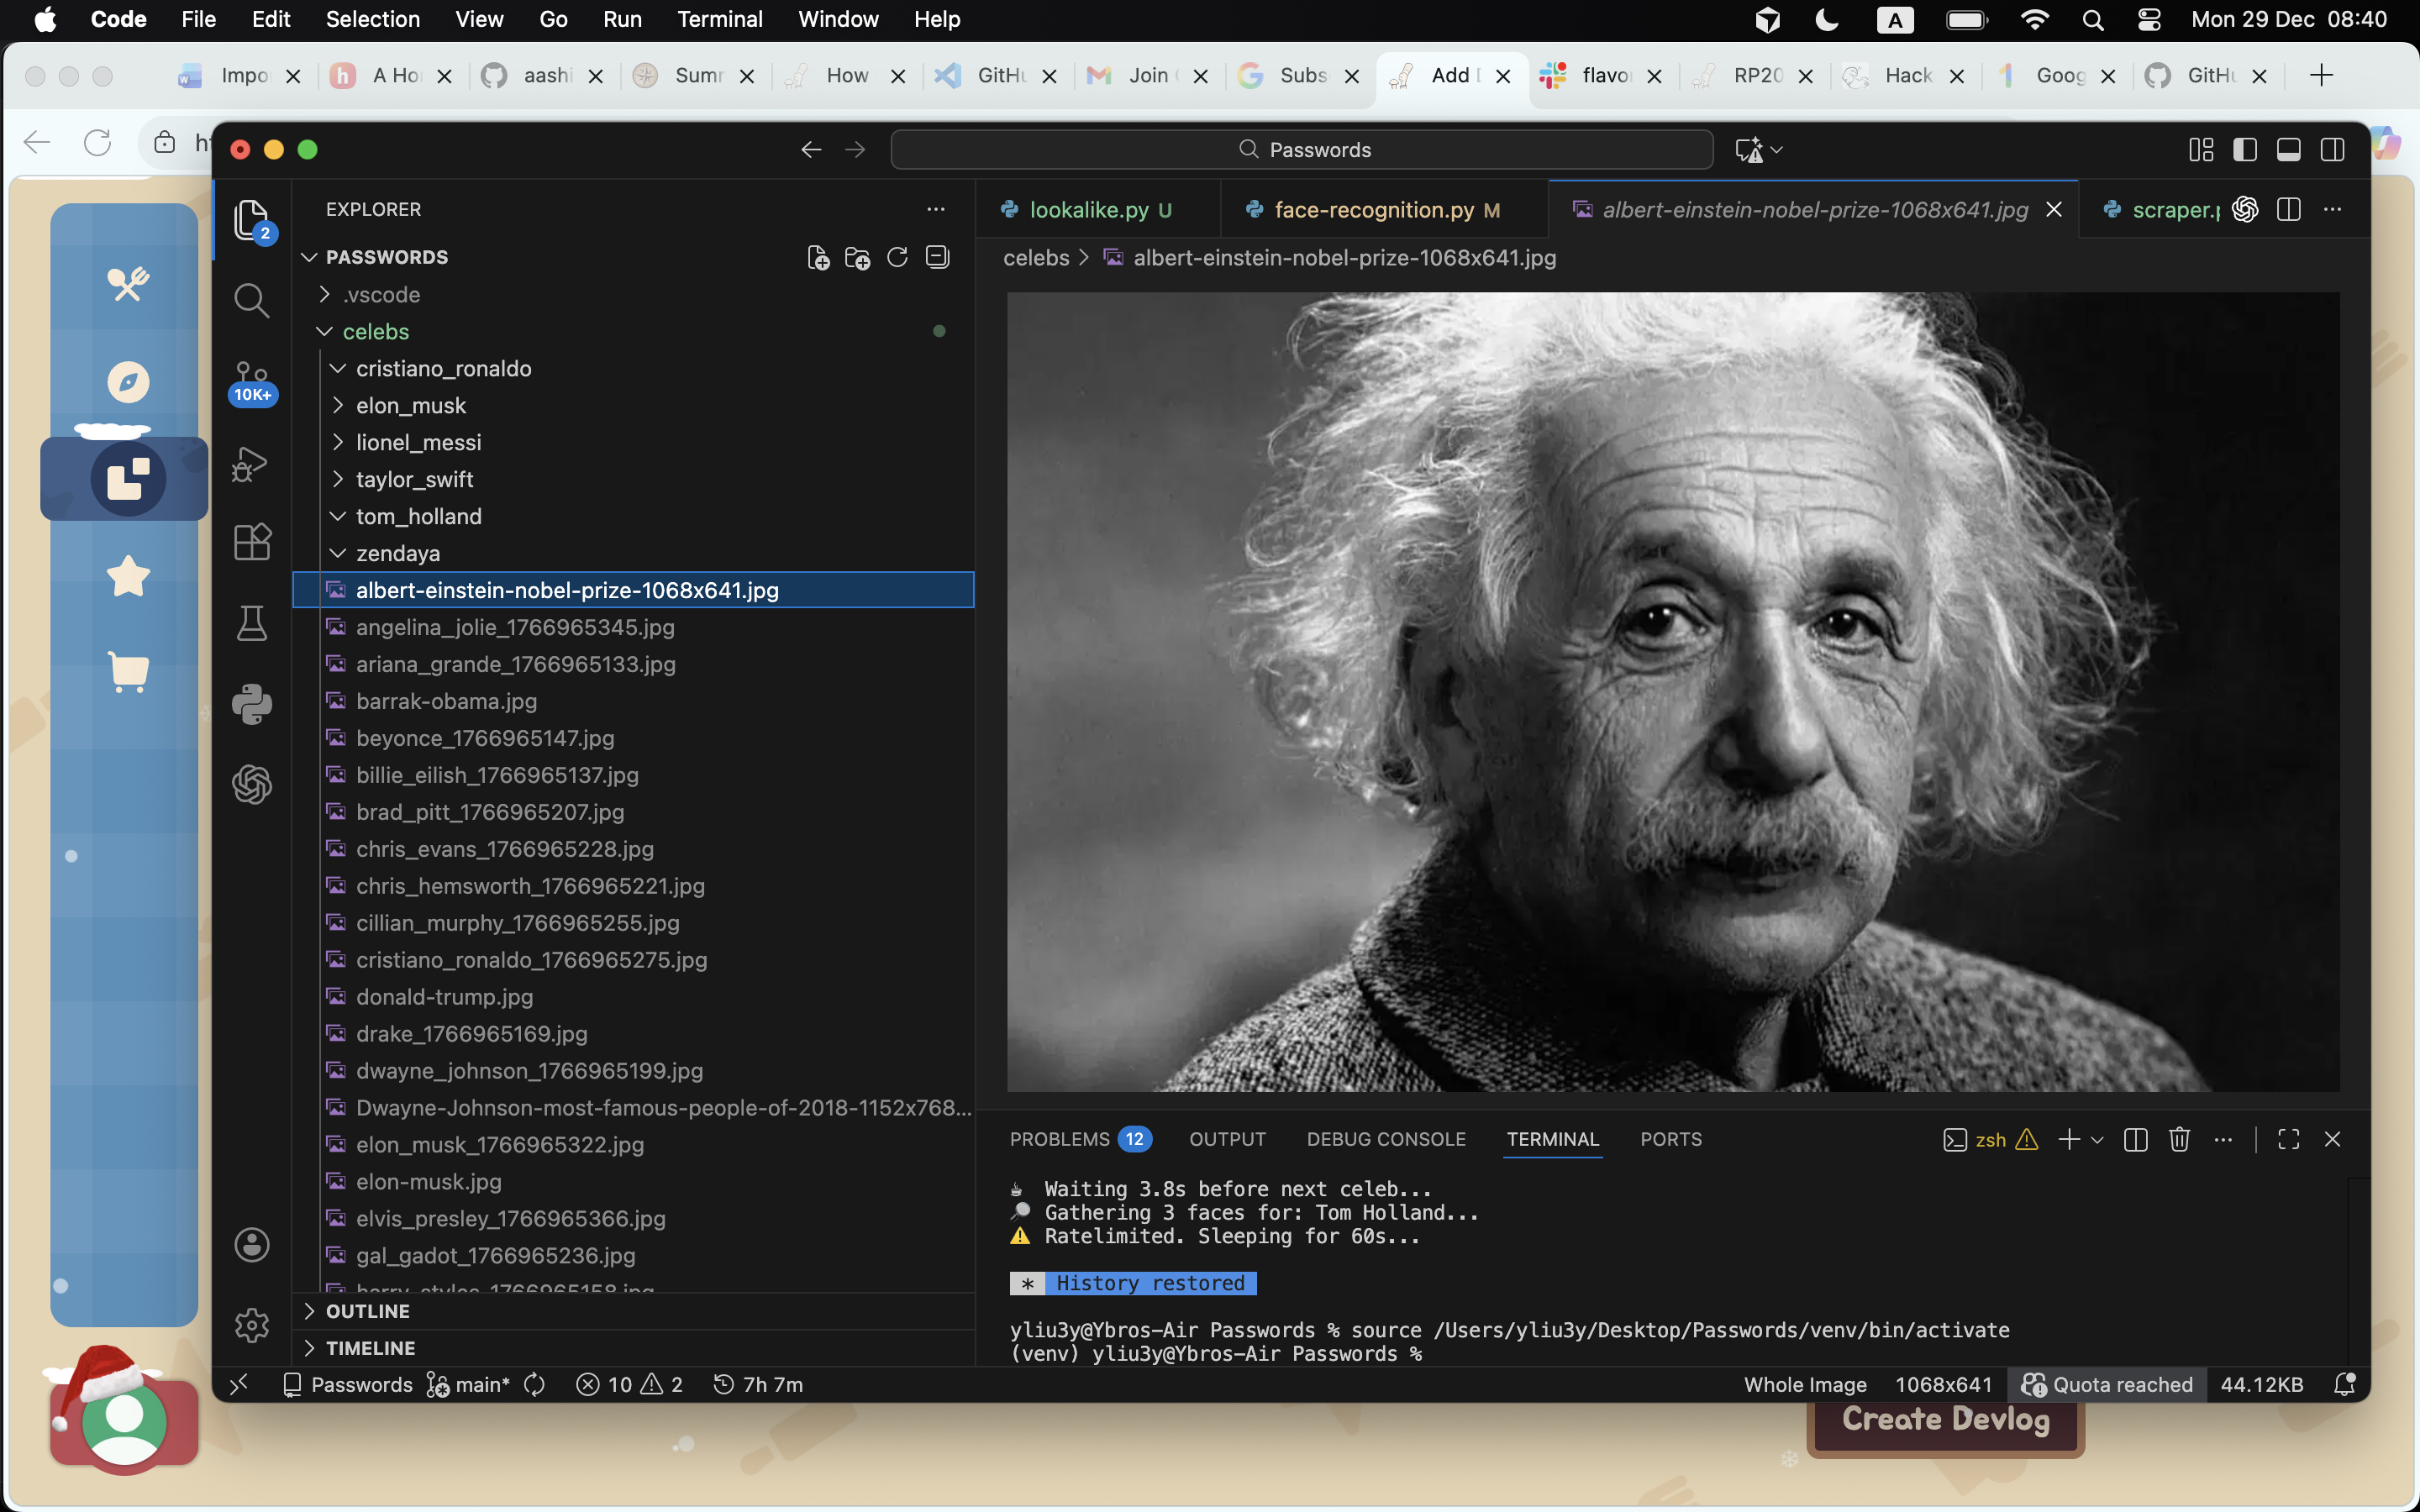Image resolution: width=2420 pixels, height=1512 pixels.
Task: Open the PROBLEMS panel tab
Action: tap(1059, 1139)
